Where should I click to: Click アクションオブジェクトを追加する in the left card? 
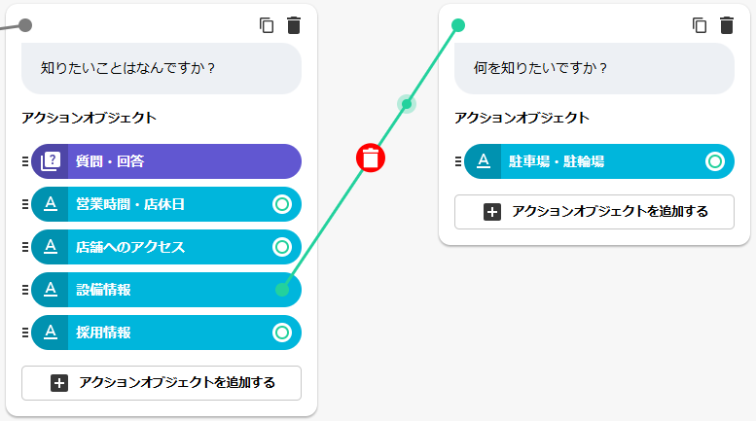(162, 383)
